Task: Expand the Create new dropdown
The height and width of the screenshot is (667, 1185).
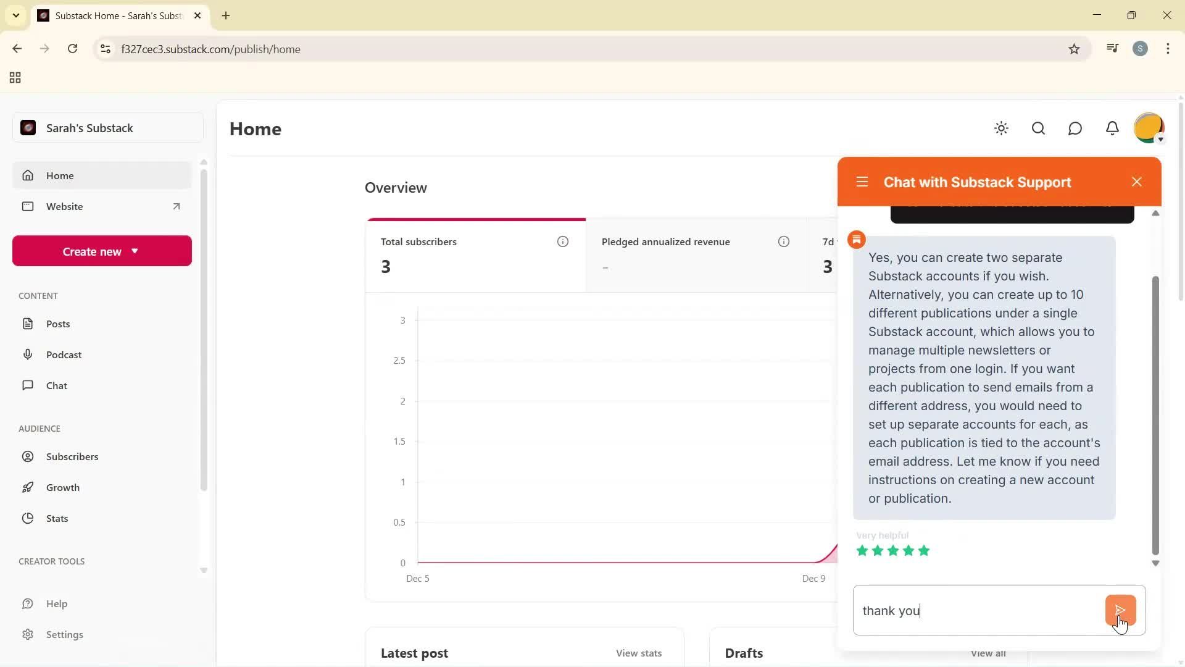Action: (x=101, y=251)
